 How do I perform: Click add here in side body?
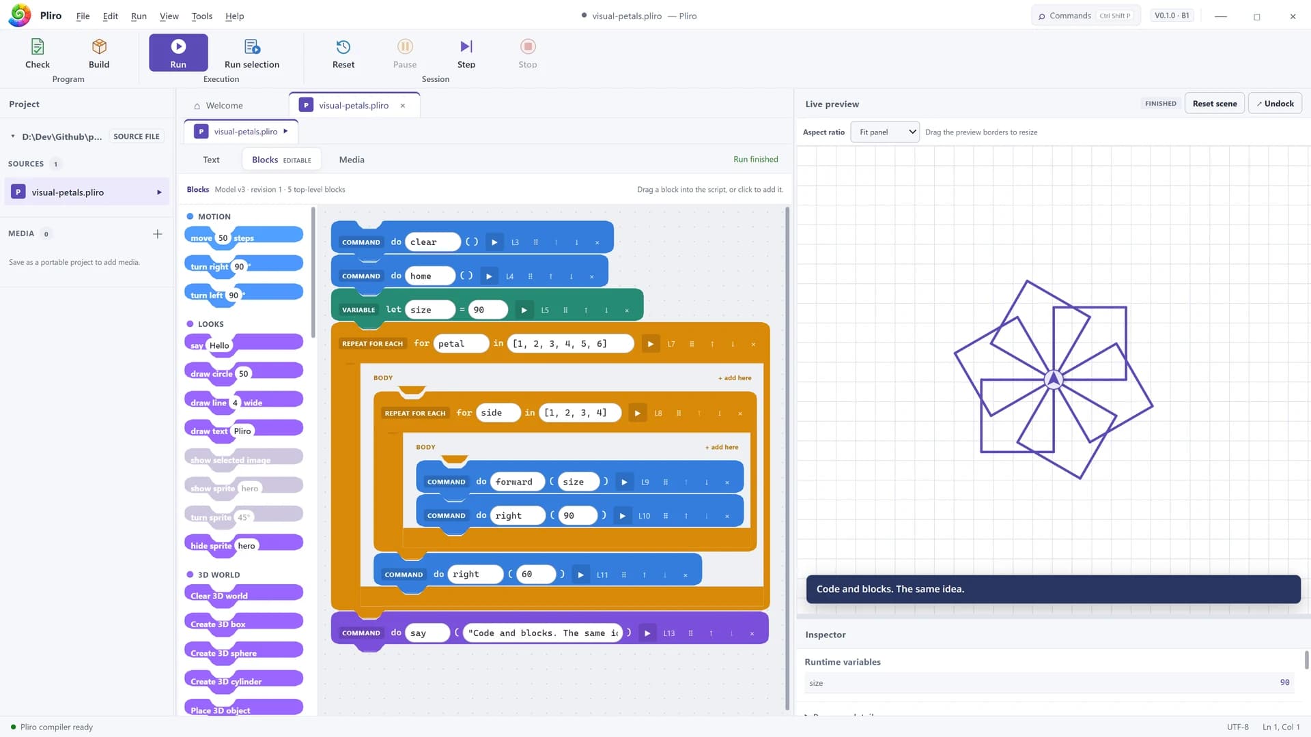coord(721,448)
